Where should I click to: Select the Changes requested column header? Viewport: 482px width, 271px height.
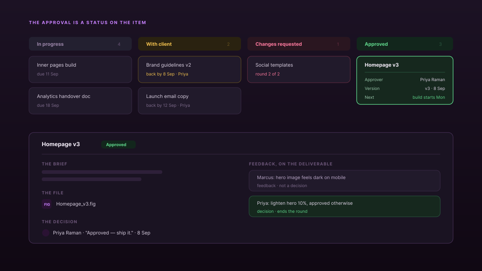[x=299, y=44]
